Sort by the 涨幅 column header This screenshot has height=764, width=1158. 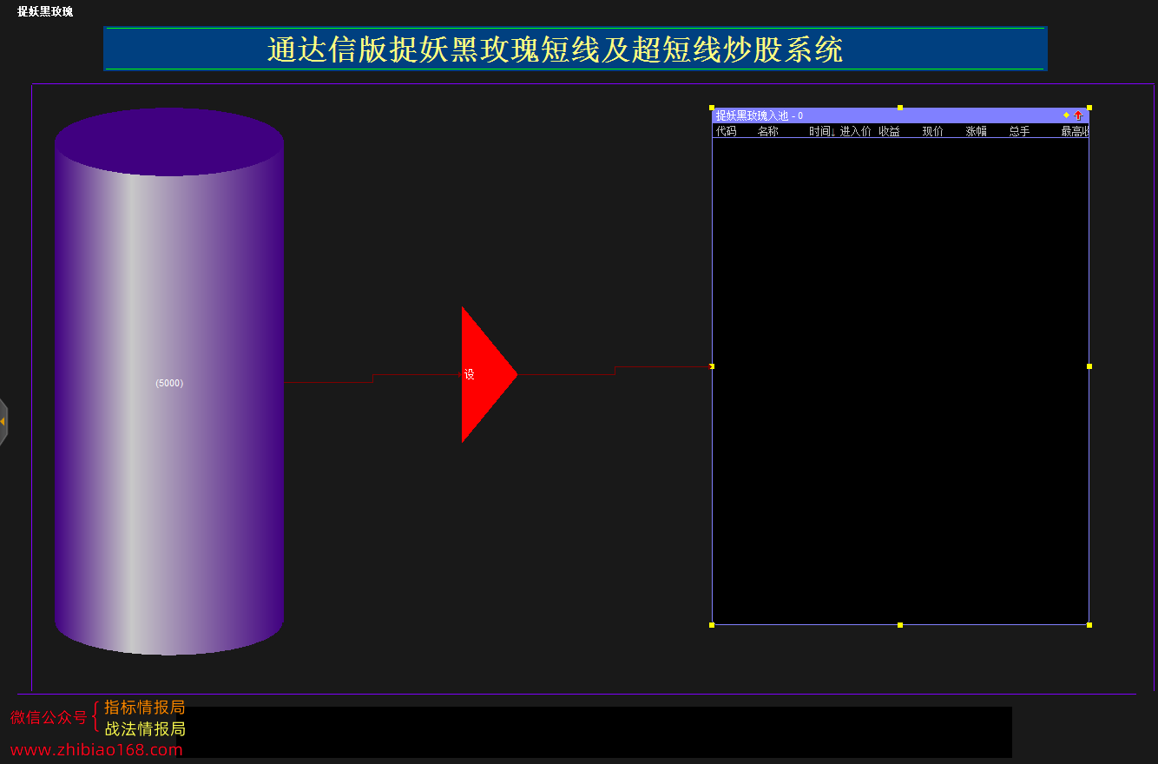coord(976,131)
